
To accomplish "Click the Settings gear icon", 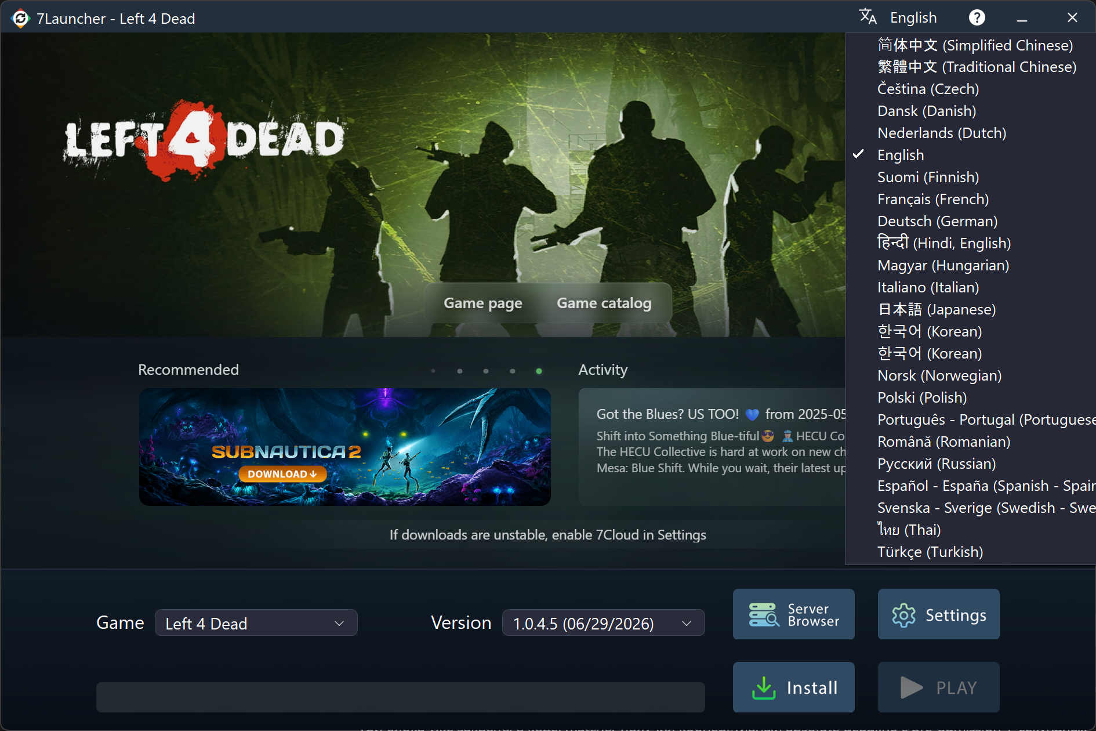I will point(903,615).
